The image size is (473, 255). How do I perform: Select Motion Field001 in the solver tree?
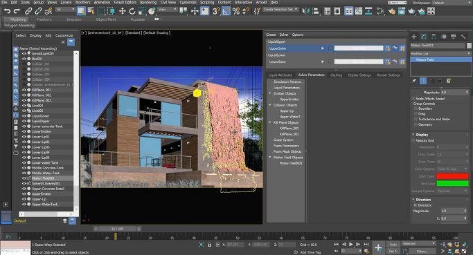[290, 163]
